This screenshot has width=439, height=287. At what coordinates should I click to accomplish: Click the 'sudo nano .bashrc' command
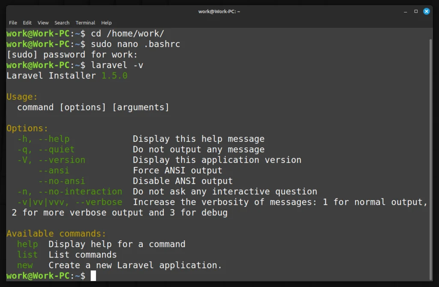click(135, 44)
